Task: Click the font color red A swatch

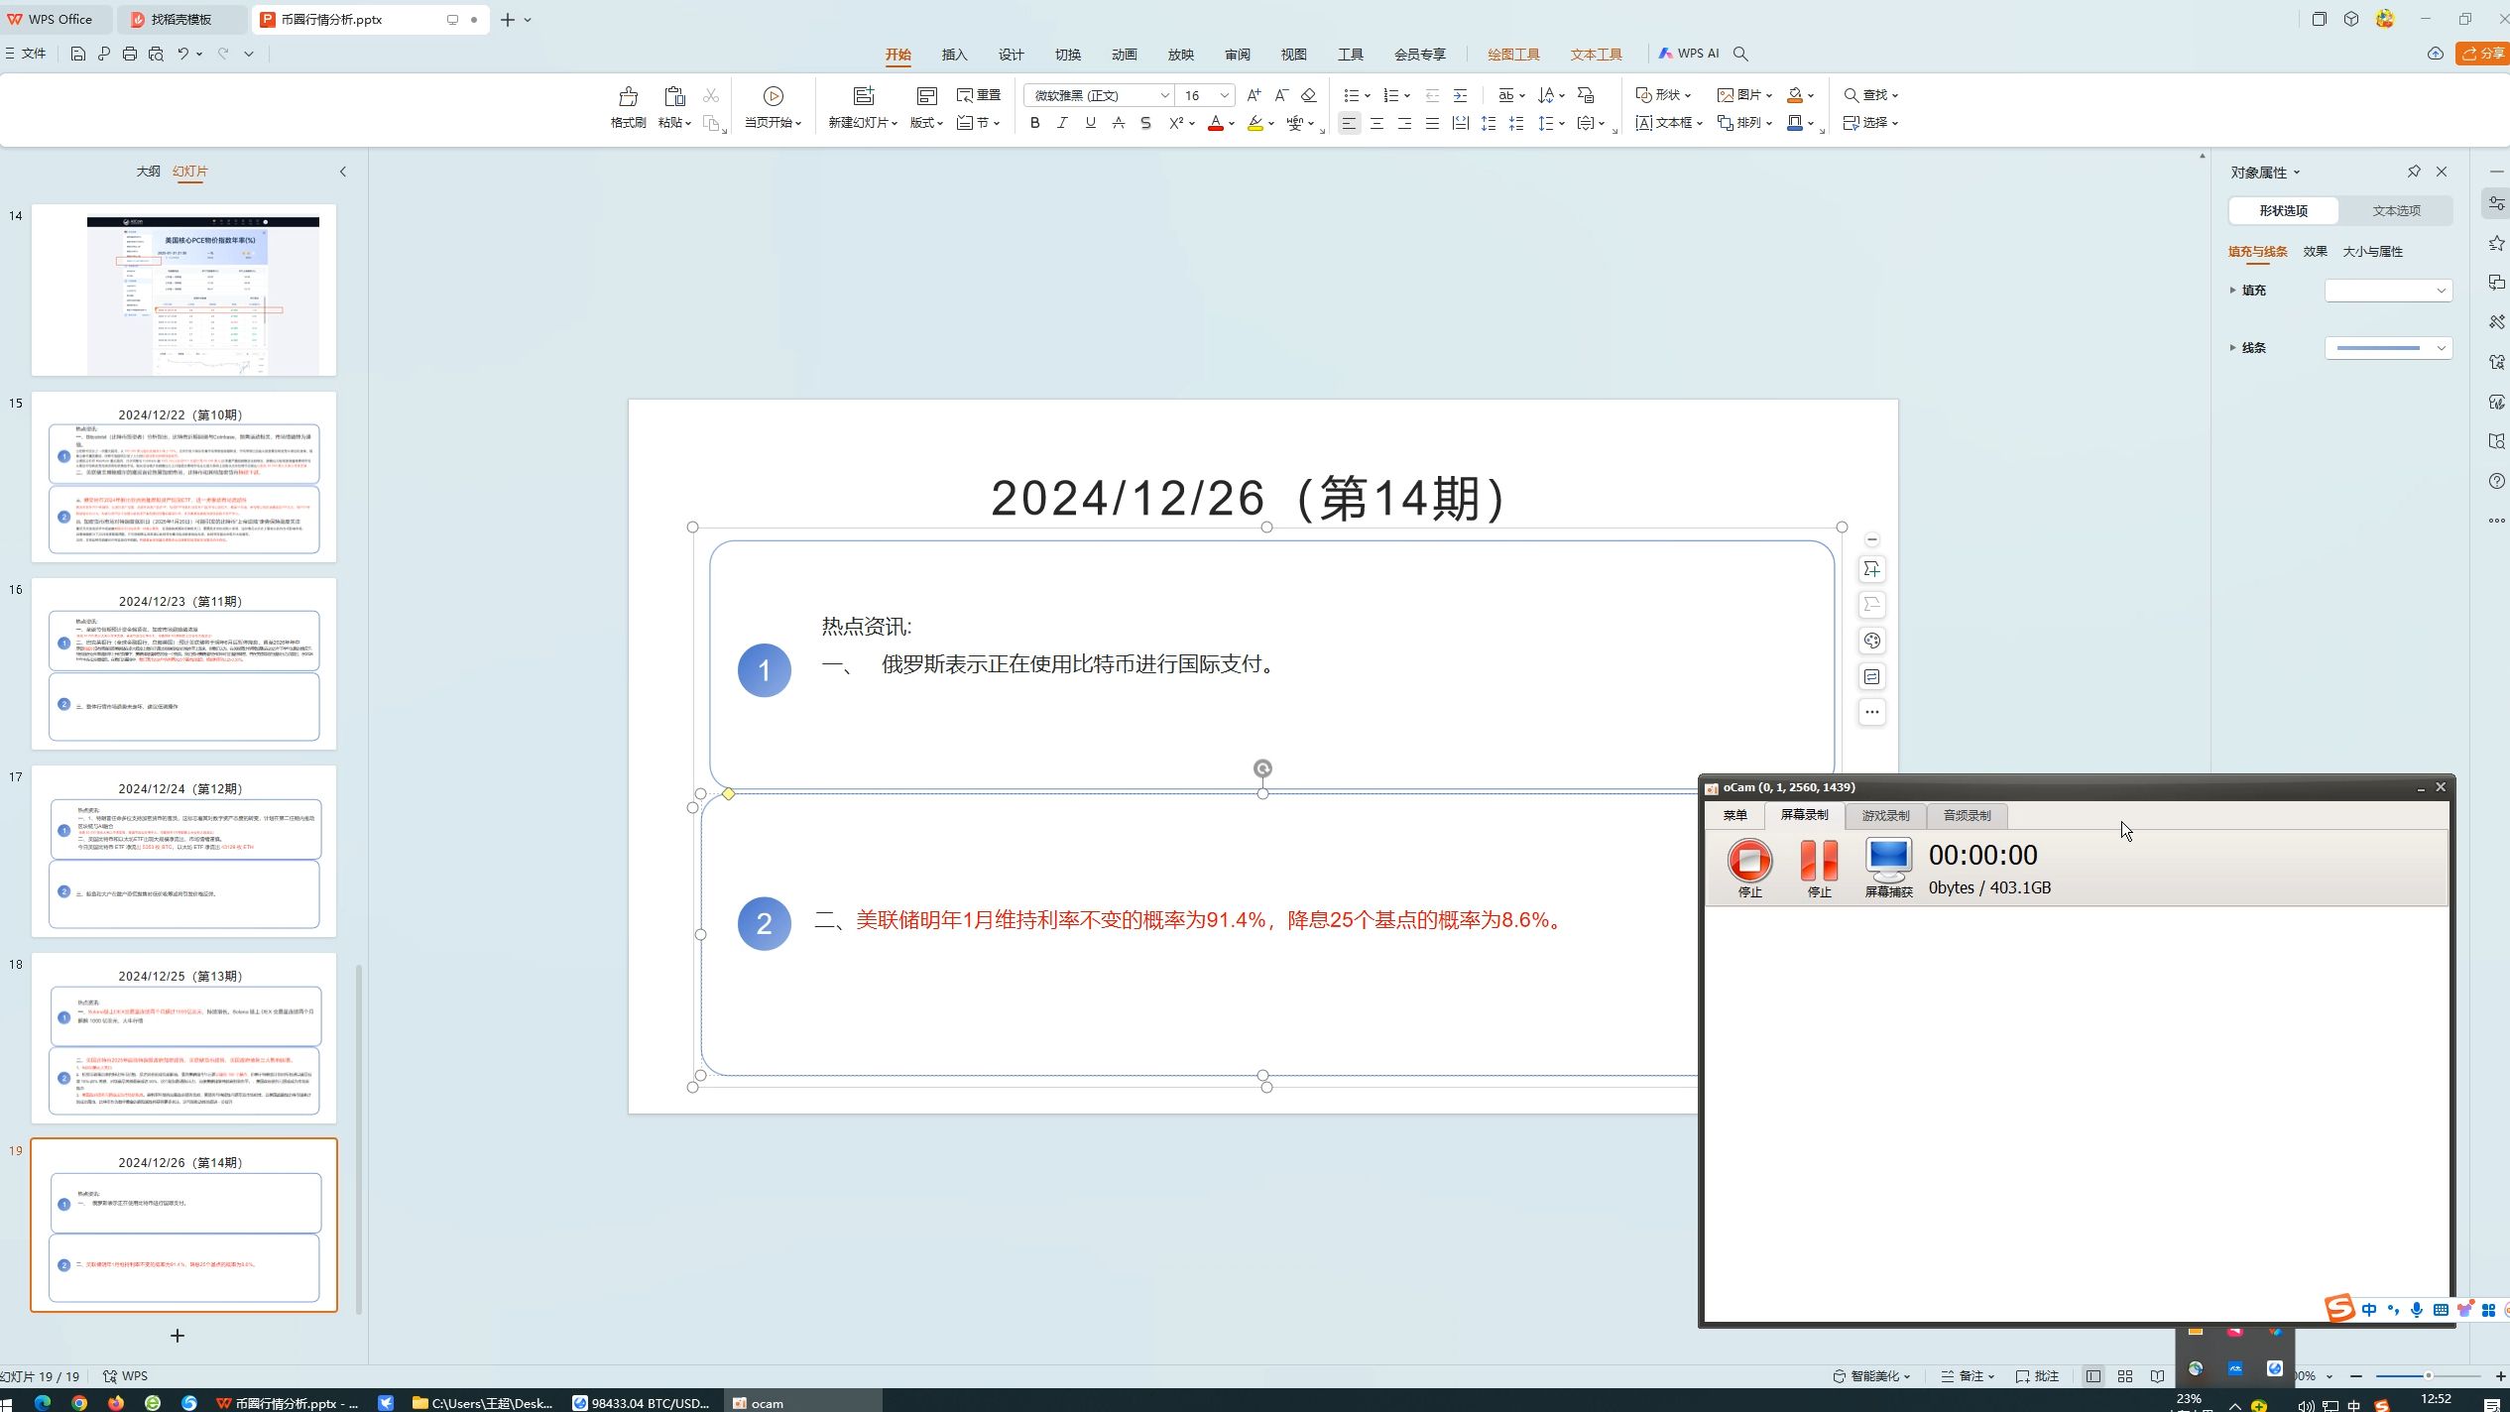Action: tap(1215, 123)
